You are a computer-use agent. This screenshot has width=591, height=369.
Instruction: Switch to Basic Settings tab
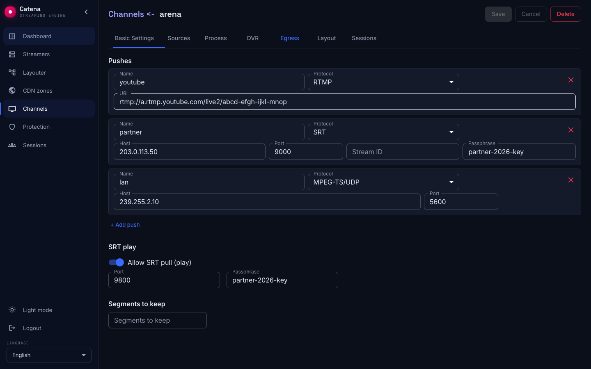click(134, 38)
